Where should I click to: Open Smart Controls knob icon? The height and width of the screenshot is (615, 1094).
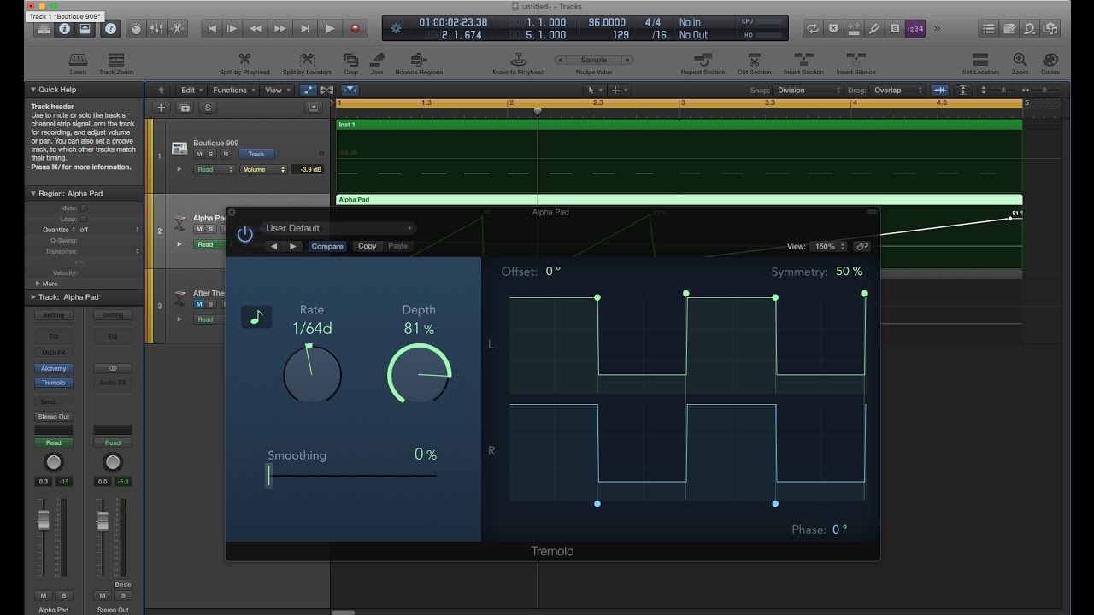coord(136,28)
